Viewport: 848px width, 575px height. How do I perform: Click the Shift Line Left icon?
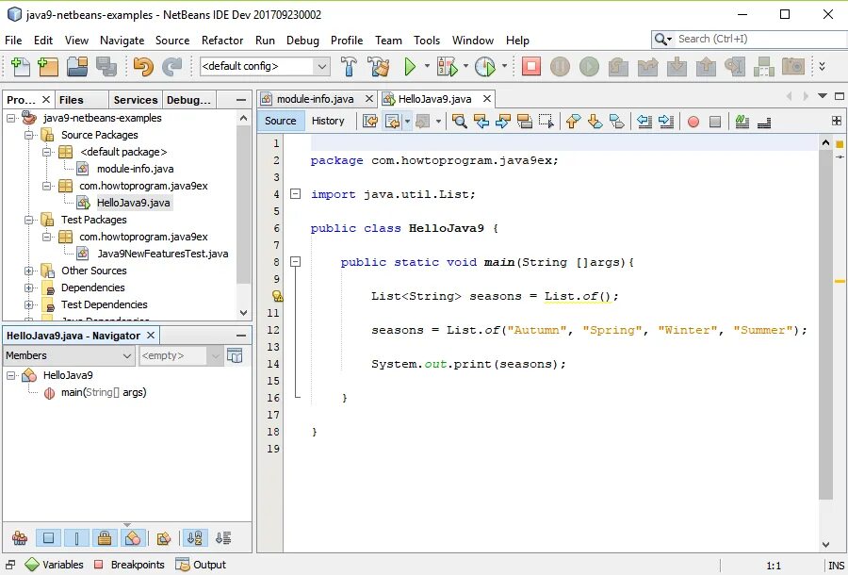(644, 122)
